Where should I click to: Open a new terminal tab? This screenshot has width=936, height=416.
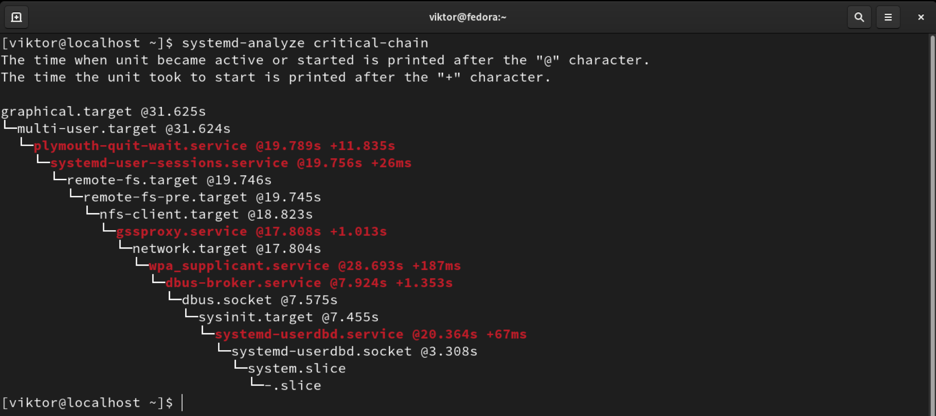tap(16, 17)
